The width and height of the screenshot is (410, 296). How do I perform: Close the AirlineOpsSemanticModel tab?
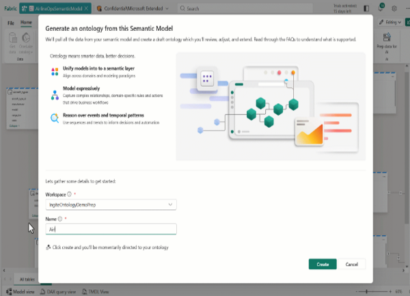pyautogui.click(x=86, y=9)
